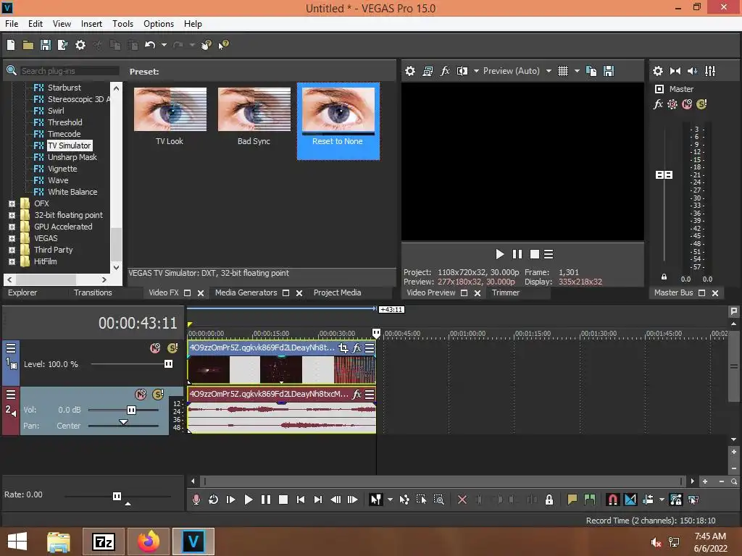This screenshot has height=556, width=742.
Task: Select the Normal Edit Tool in transport bar
Action: [x=376, y=500]
